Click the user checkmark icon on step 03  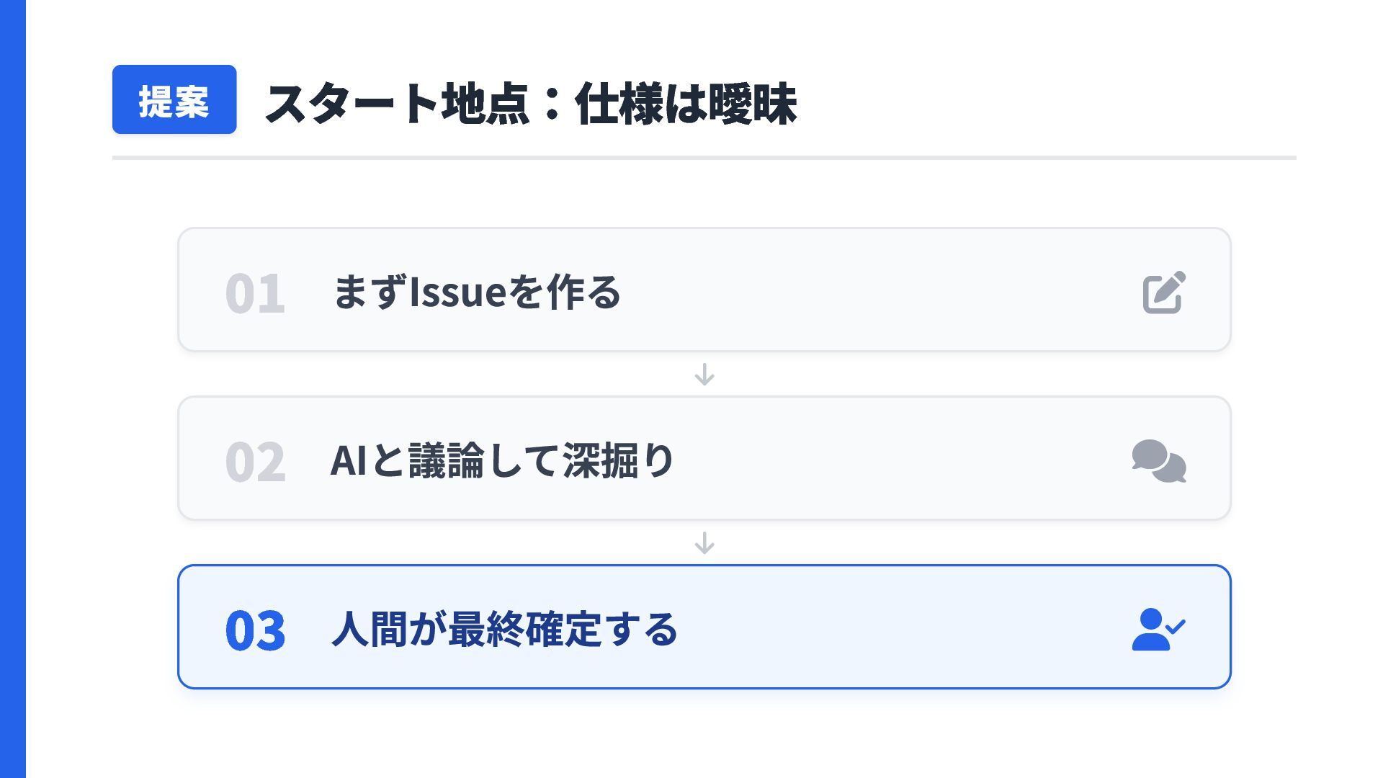point(1158,629)
